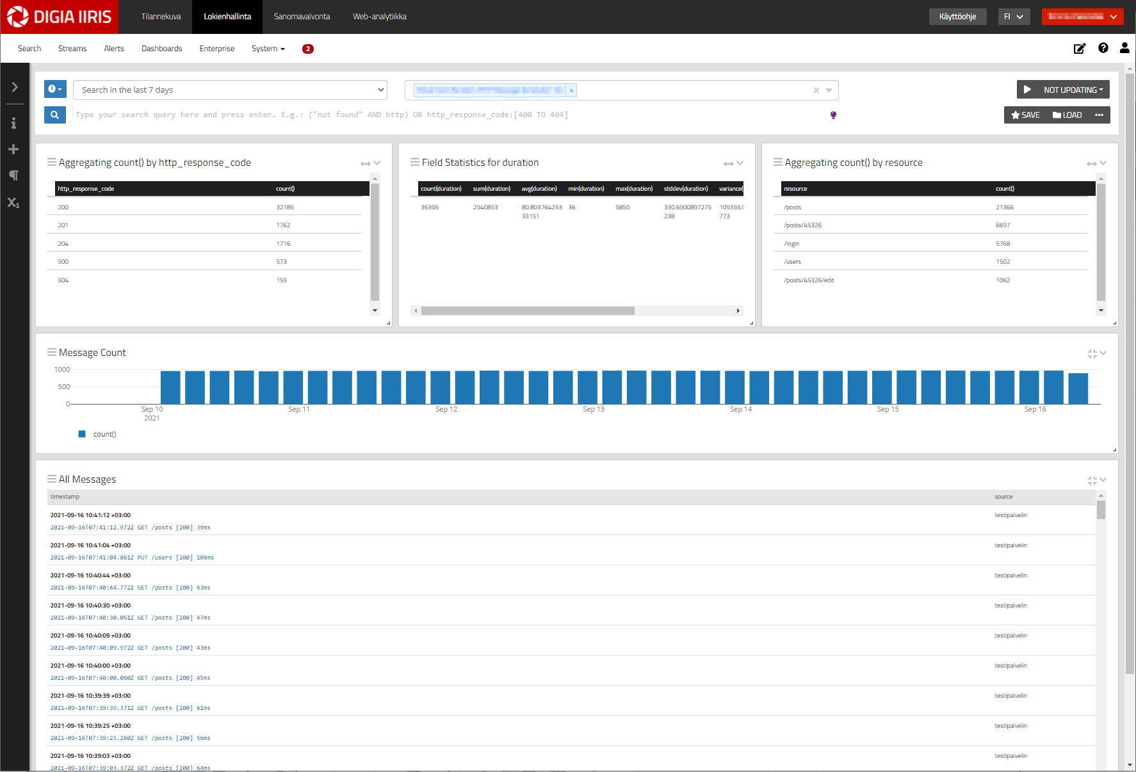
Task: Click the sum(duration) column header
Action: click(x=492, y=189)
